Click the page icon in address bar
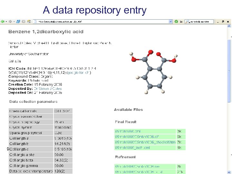The height and width of the screenshot is (174, 232). pos(35,22)
